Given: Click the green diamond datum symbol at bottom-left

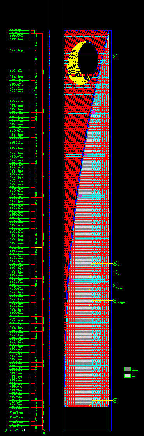Looking at the screenshot, I should coord(6,431).
